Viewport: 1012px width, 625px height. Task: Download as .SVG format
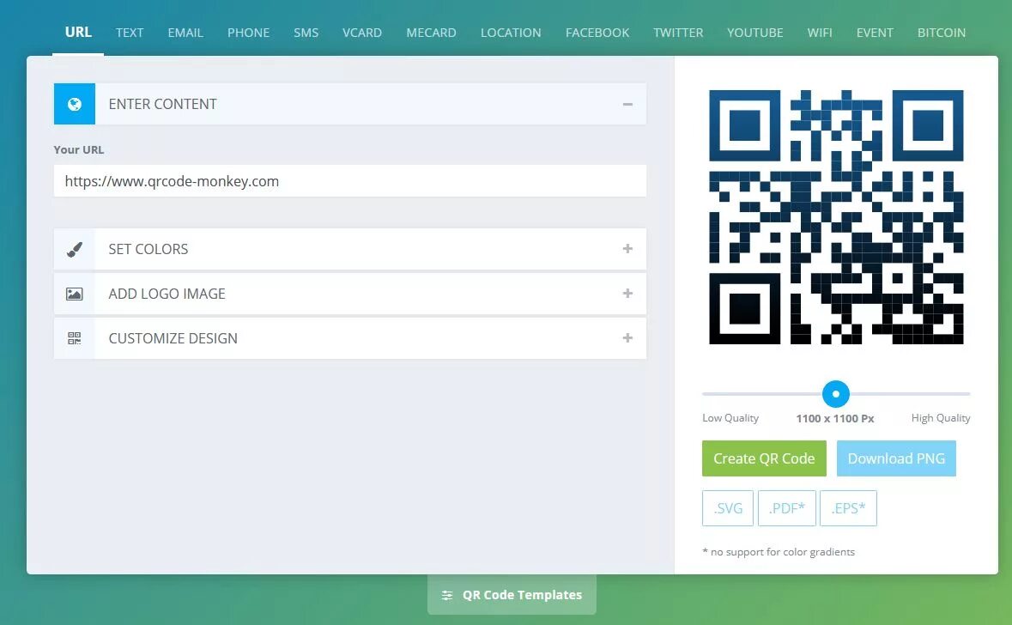[x=728, y=508]
